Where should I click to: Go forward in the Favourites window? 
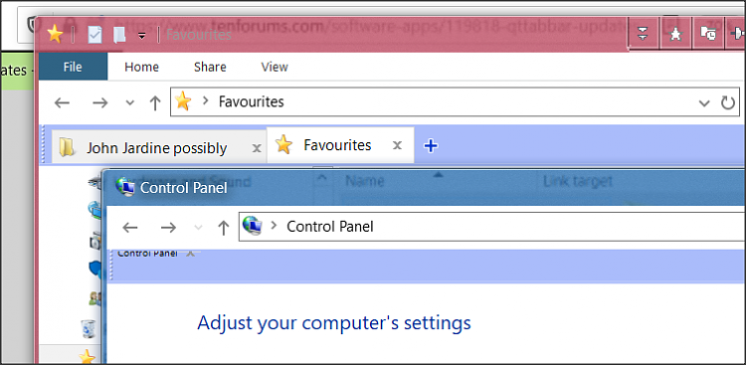click(99, 102)
